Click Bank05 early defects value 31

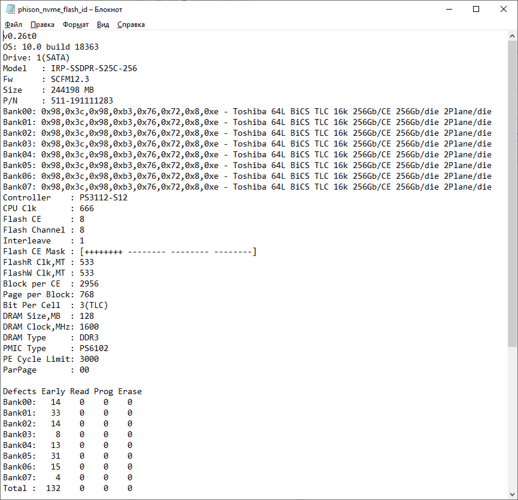56,456
